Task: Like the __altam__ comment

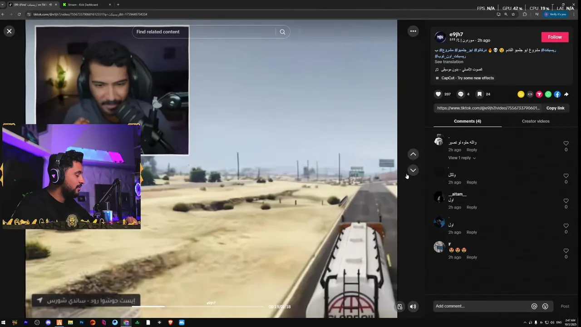Action: (x=566, y=201)
